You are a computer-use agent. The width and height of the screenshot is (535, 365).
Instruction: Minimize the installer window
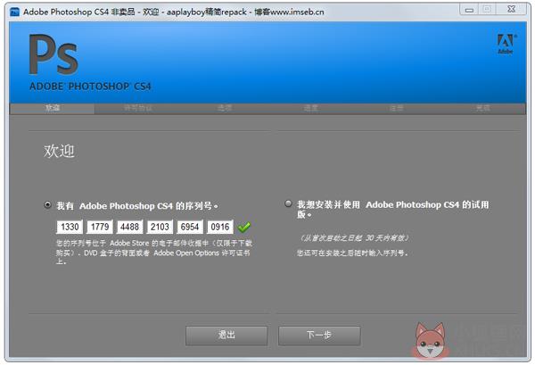(470, 10)
